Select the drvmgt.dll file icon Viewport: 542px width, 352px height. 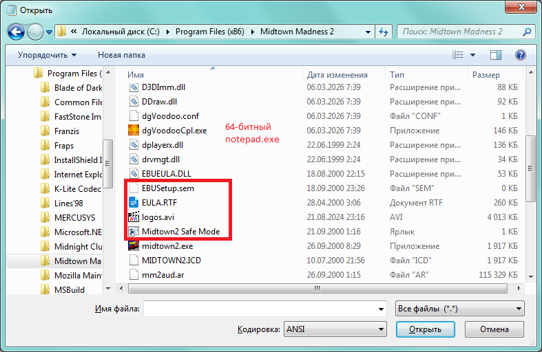click(x=134, y=159)
